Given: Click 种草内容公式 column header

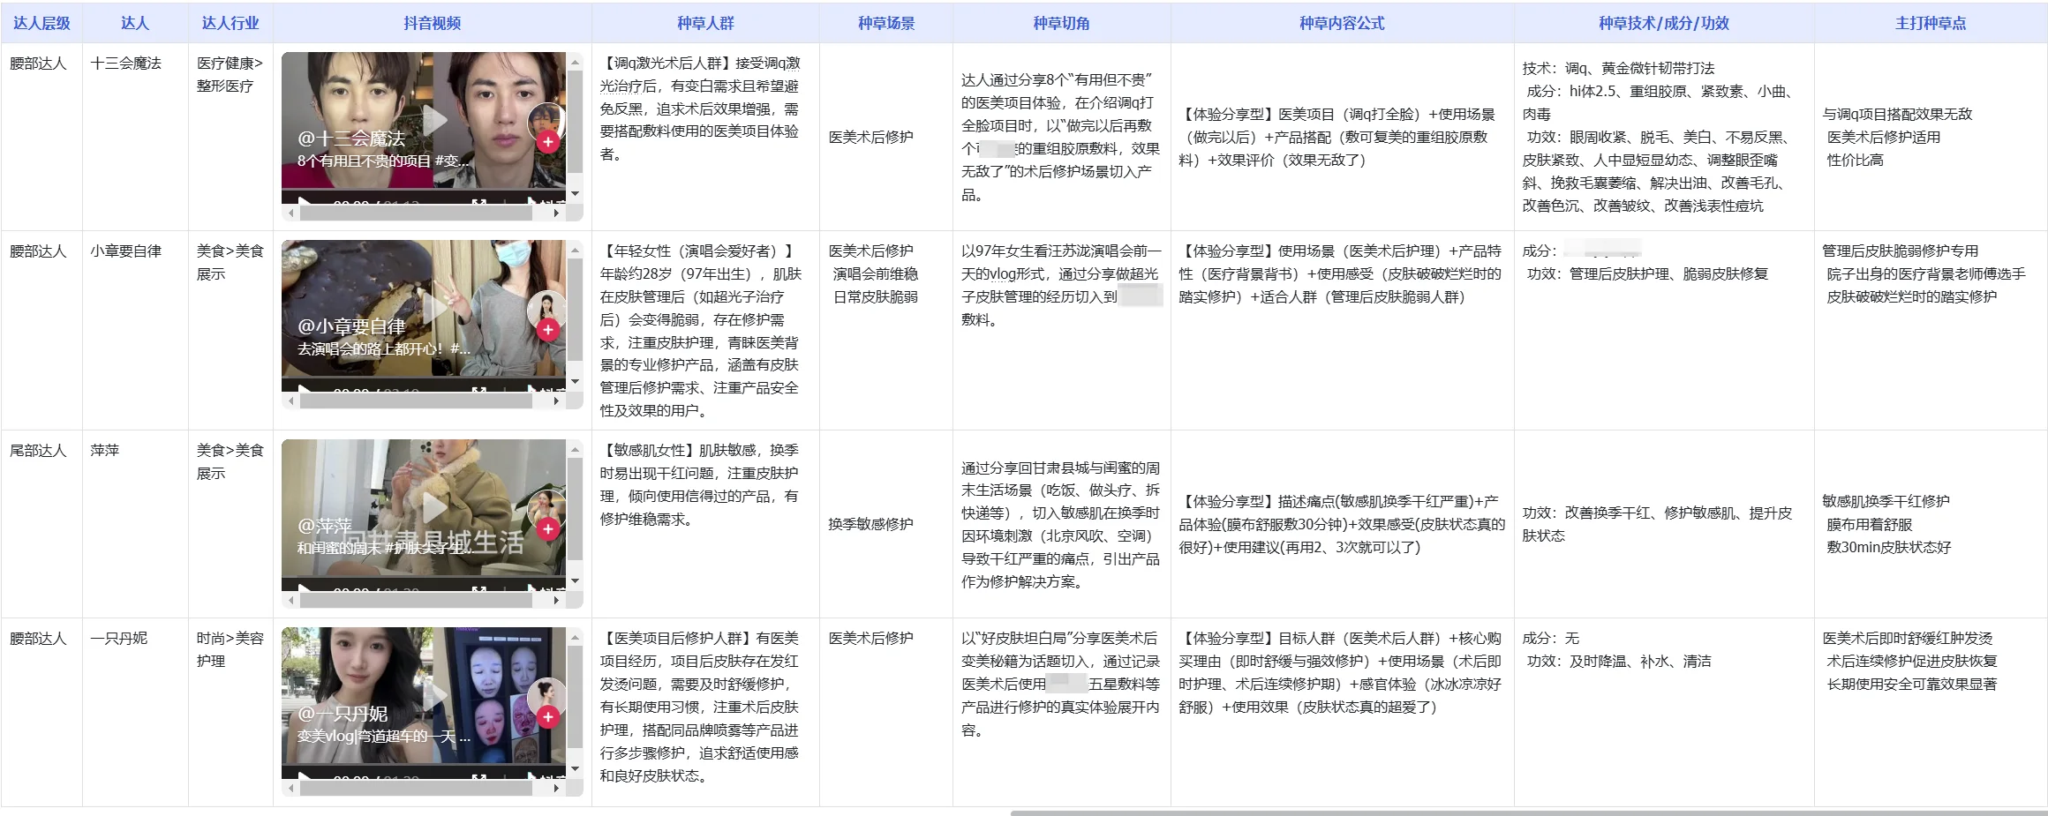Looking at the screenshot, I should click(1342, 23).
